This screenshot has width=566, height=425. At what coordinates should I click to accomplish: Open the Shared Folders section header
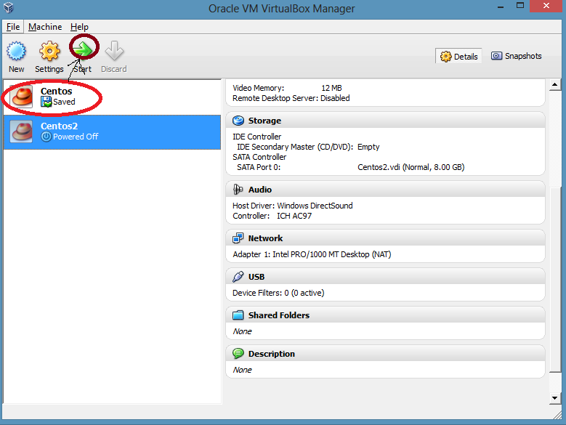click(385, 315)
